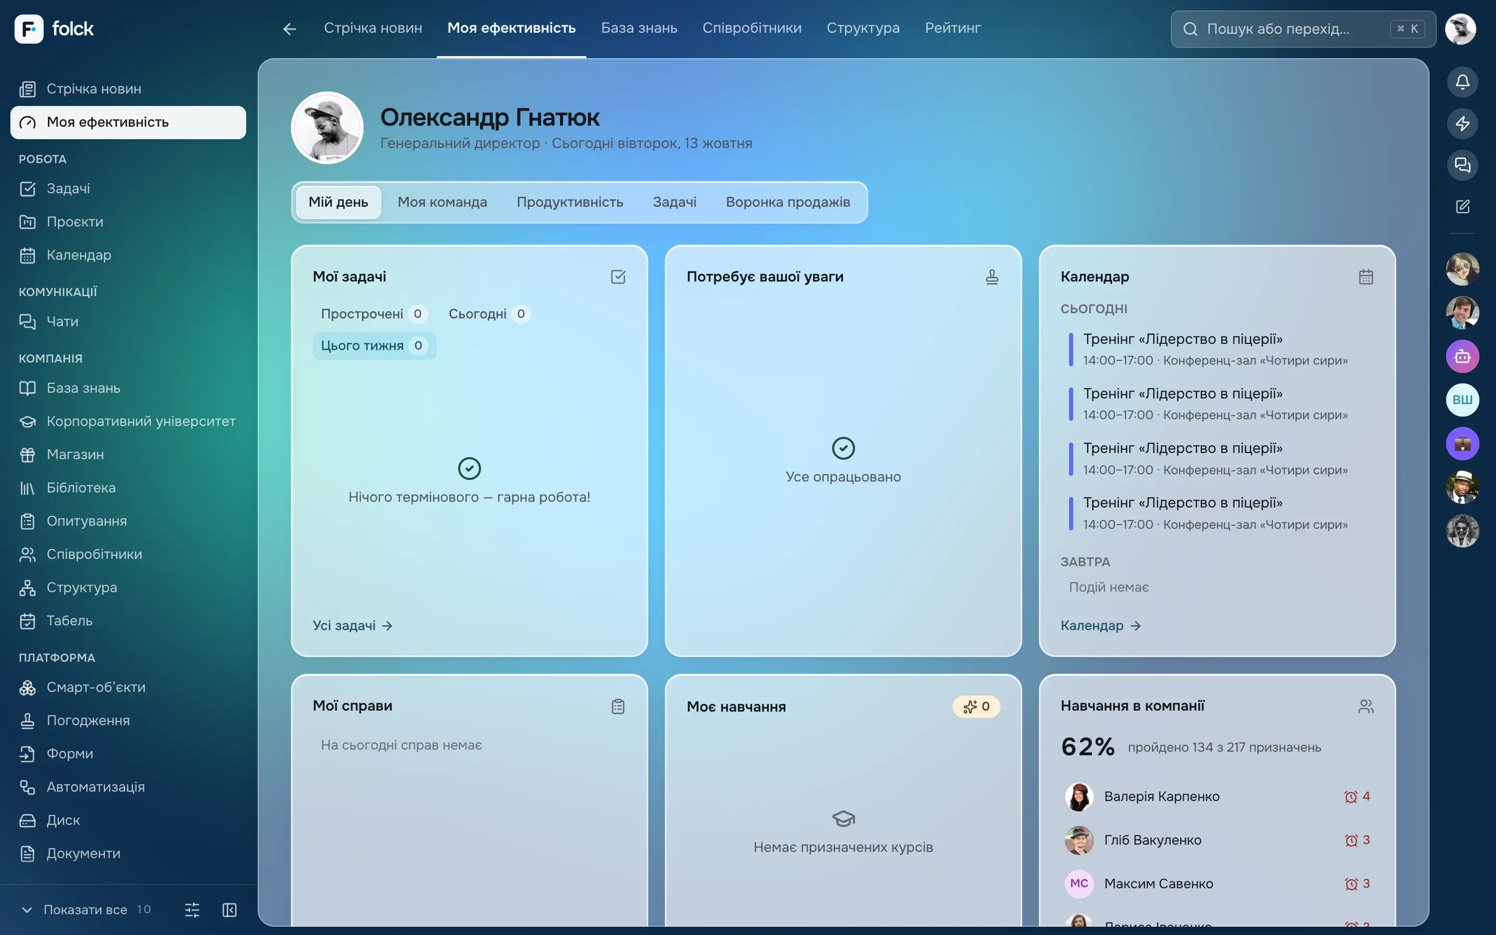This screenshot has height=935, width=1496.
Task: Click Олександр Гнатюк profile photo
Action: 327,128
